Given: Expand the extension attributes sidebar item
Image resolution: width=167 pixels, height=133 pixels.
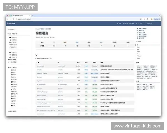Looking at the screenshot, I should click(8, 60).
